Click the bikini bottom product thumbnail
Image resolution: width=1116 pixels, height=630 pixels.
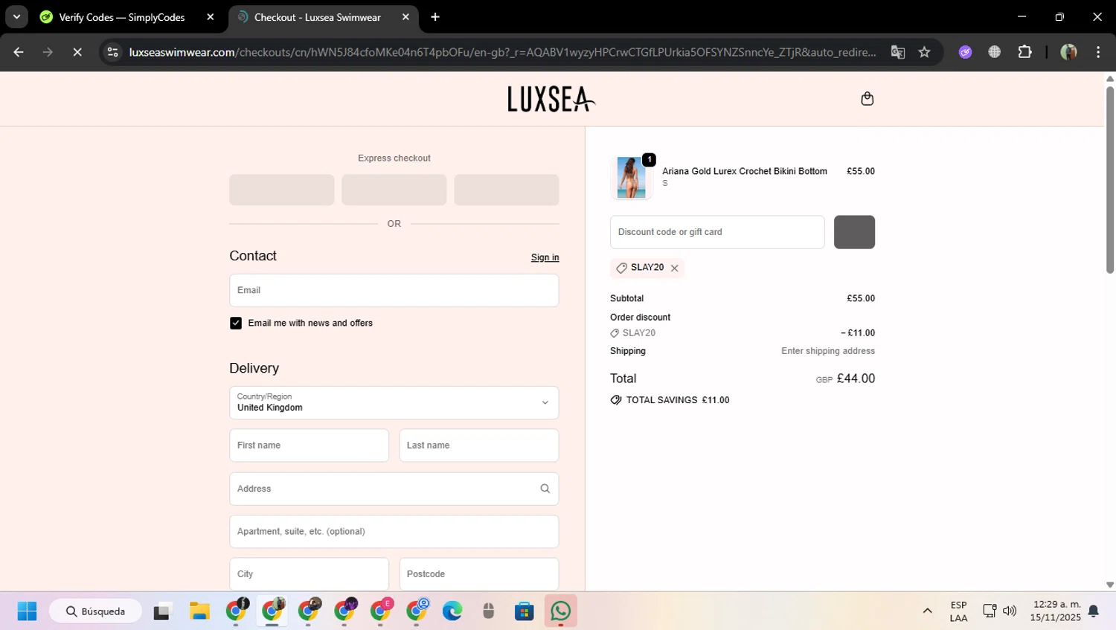pyautogui.click(x=631, y=178)
